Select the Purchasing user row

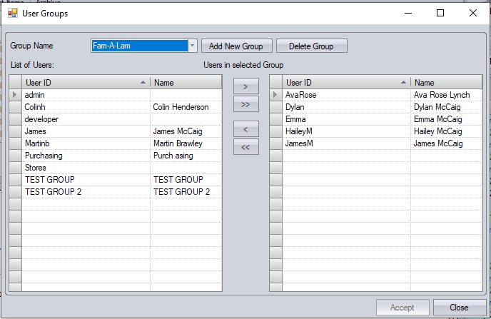(86, 156)
